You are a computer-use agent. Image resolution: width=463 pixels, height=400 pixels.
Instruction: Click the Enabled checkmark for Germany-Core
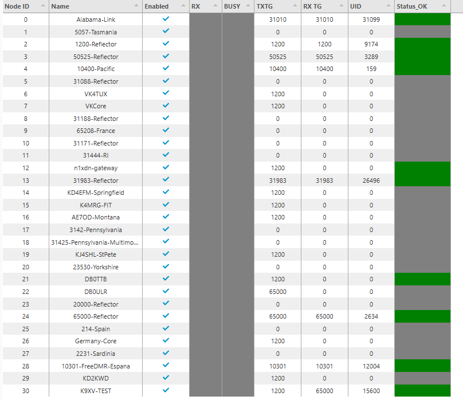pyautogui.click(x=166, y=341)
